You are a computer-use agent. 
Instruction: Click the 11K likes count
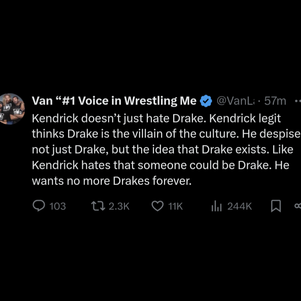(x=176, y=206)
